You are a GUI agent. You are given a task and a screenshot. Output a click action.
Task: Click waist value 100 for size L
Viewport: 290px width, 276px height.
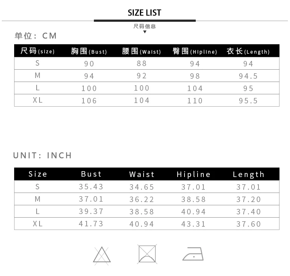[142, 88]
